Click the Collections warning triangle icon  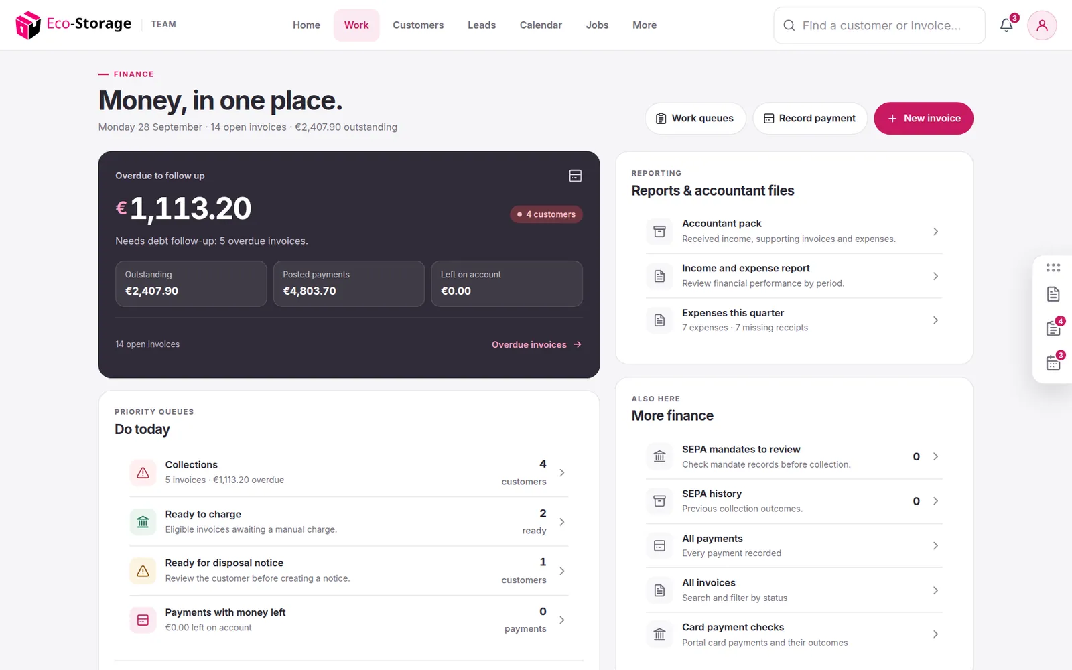143,473
